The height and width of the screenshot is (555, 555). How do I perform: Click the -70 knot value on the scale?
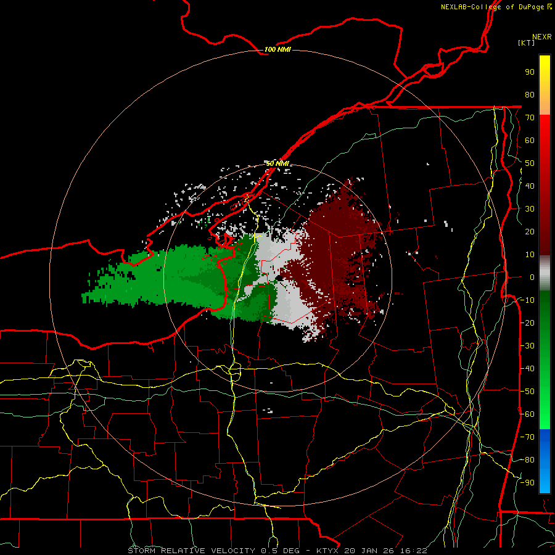pos(527,437)
